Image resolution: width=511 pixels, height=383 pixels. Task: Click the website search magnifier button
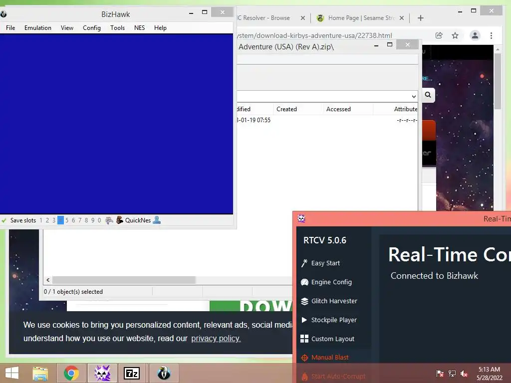(428, 95)
